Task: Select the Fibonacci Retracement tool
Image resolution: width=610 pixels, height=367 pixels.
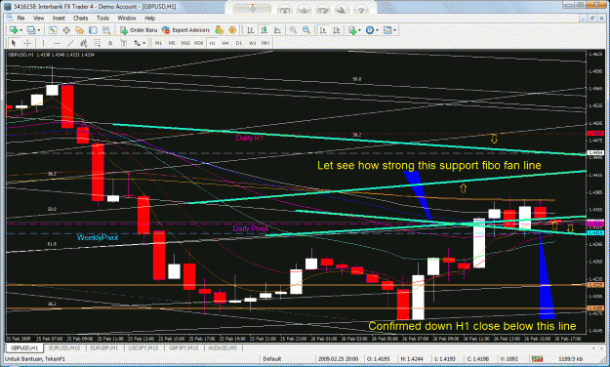Action: coord(97,43)
